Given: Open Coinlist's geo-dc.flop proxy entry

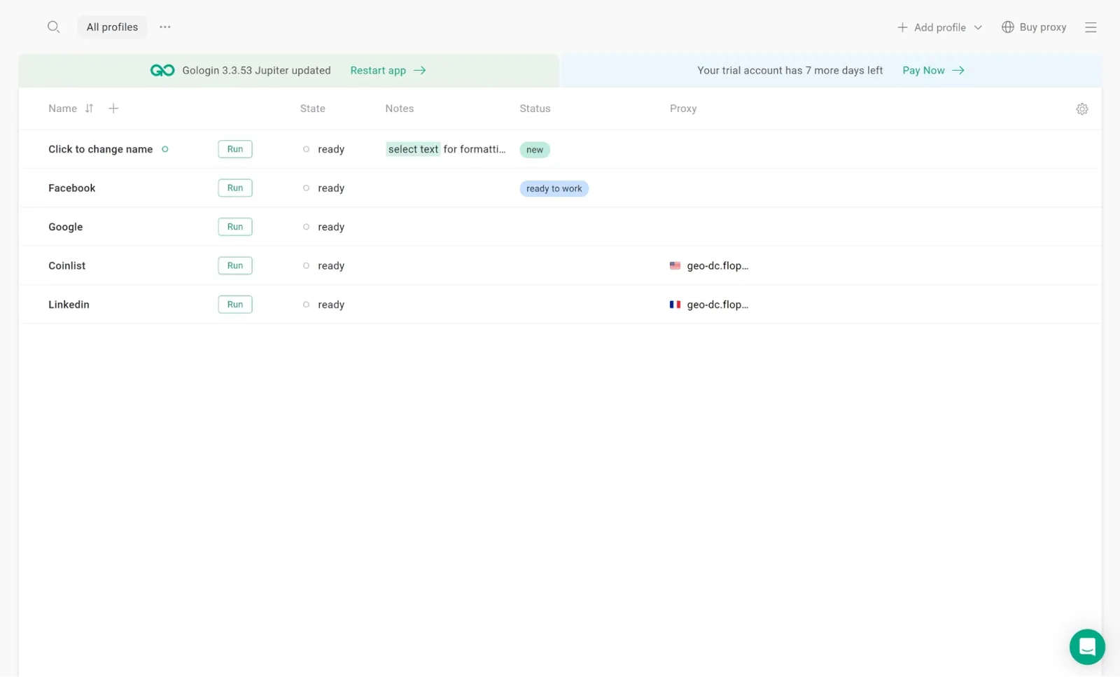Looking at the screenshot, I should (x=717, y=266).
